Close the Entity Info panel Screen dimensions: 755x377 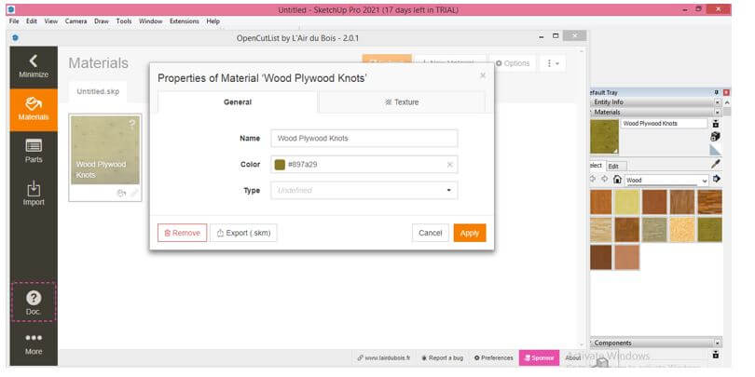pyautogui.click(x=718, y=102)
